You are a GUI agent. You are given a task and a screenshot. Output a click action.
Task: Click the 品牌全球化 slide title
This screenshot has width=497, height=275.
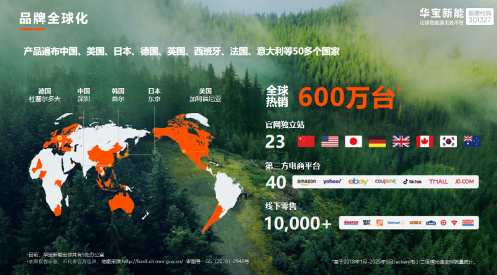pyautogui.click(x=53, y=19)
